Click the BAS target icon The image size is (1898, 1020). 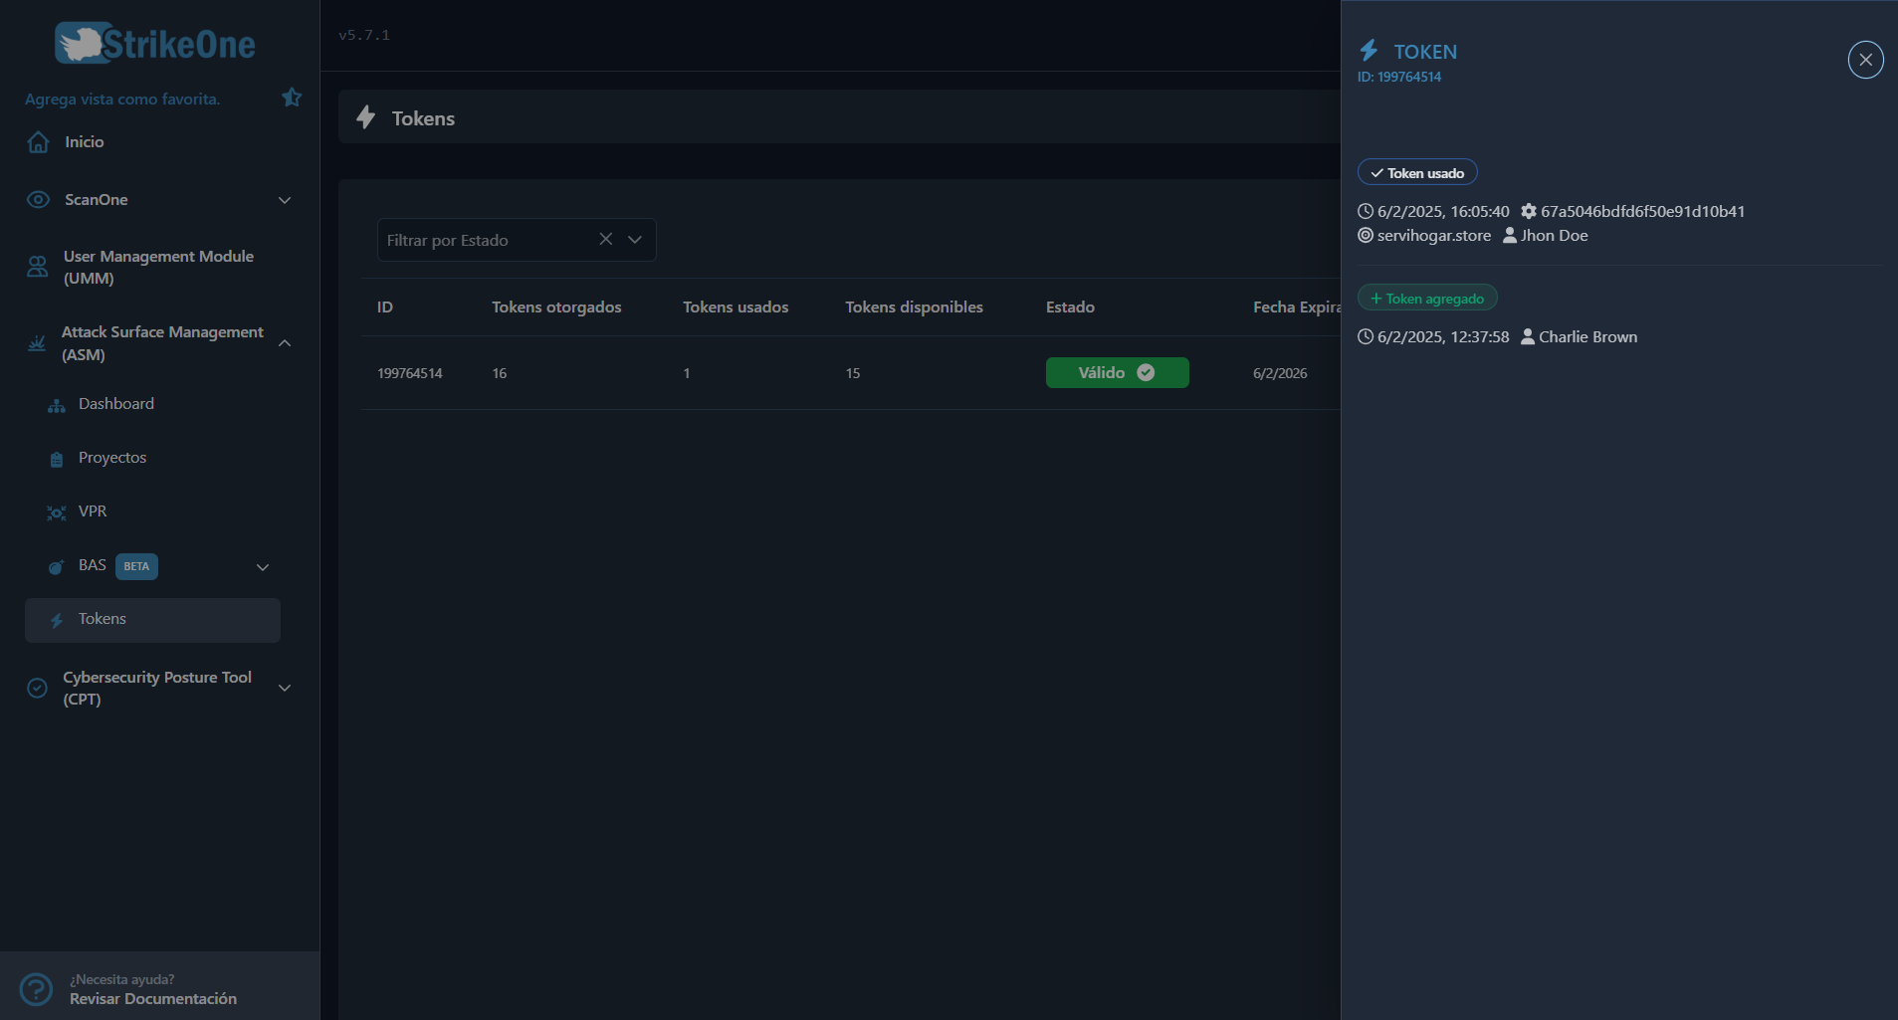tap(56, 567)
